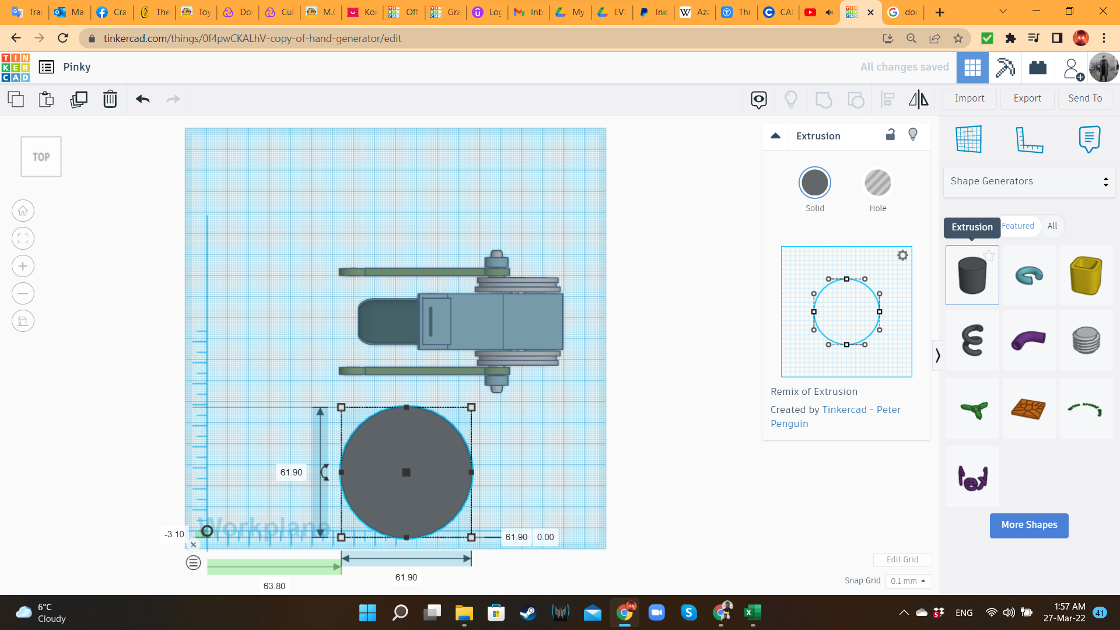Open Snap Grid 0.1 mm dropdown
This screenshot has height=630, width=1120.
908,581
